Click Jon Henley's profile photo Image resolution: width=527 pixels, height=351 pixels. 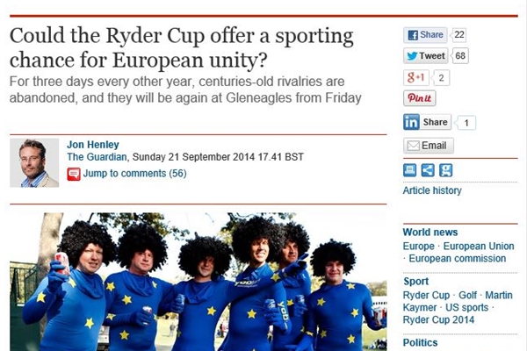tap(34, 163)
